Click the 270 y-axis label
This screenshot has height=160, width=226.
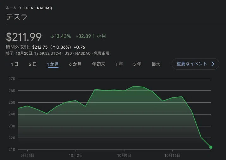[x=12, y=79]
